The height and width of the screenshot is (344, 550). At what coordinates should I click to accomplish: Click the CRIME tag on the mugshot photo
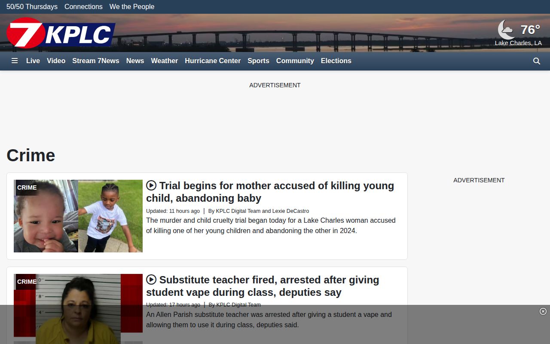[27, 282]
